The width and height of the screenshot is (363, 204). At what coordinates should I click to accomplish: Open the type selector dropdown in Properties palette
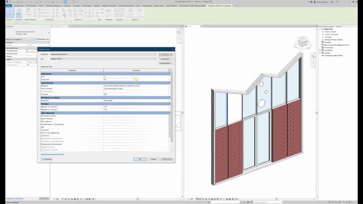click(48, 33)
